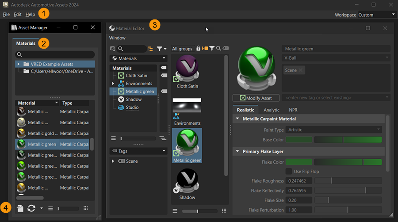
Task: Click the find-in-scene icon left of search
Action: [113, 49]
